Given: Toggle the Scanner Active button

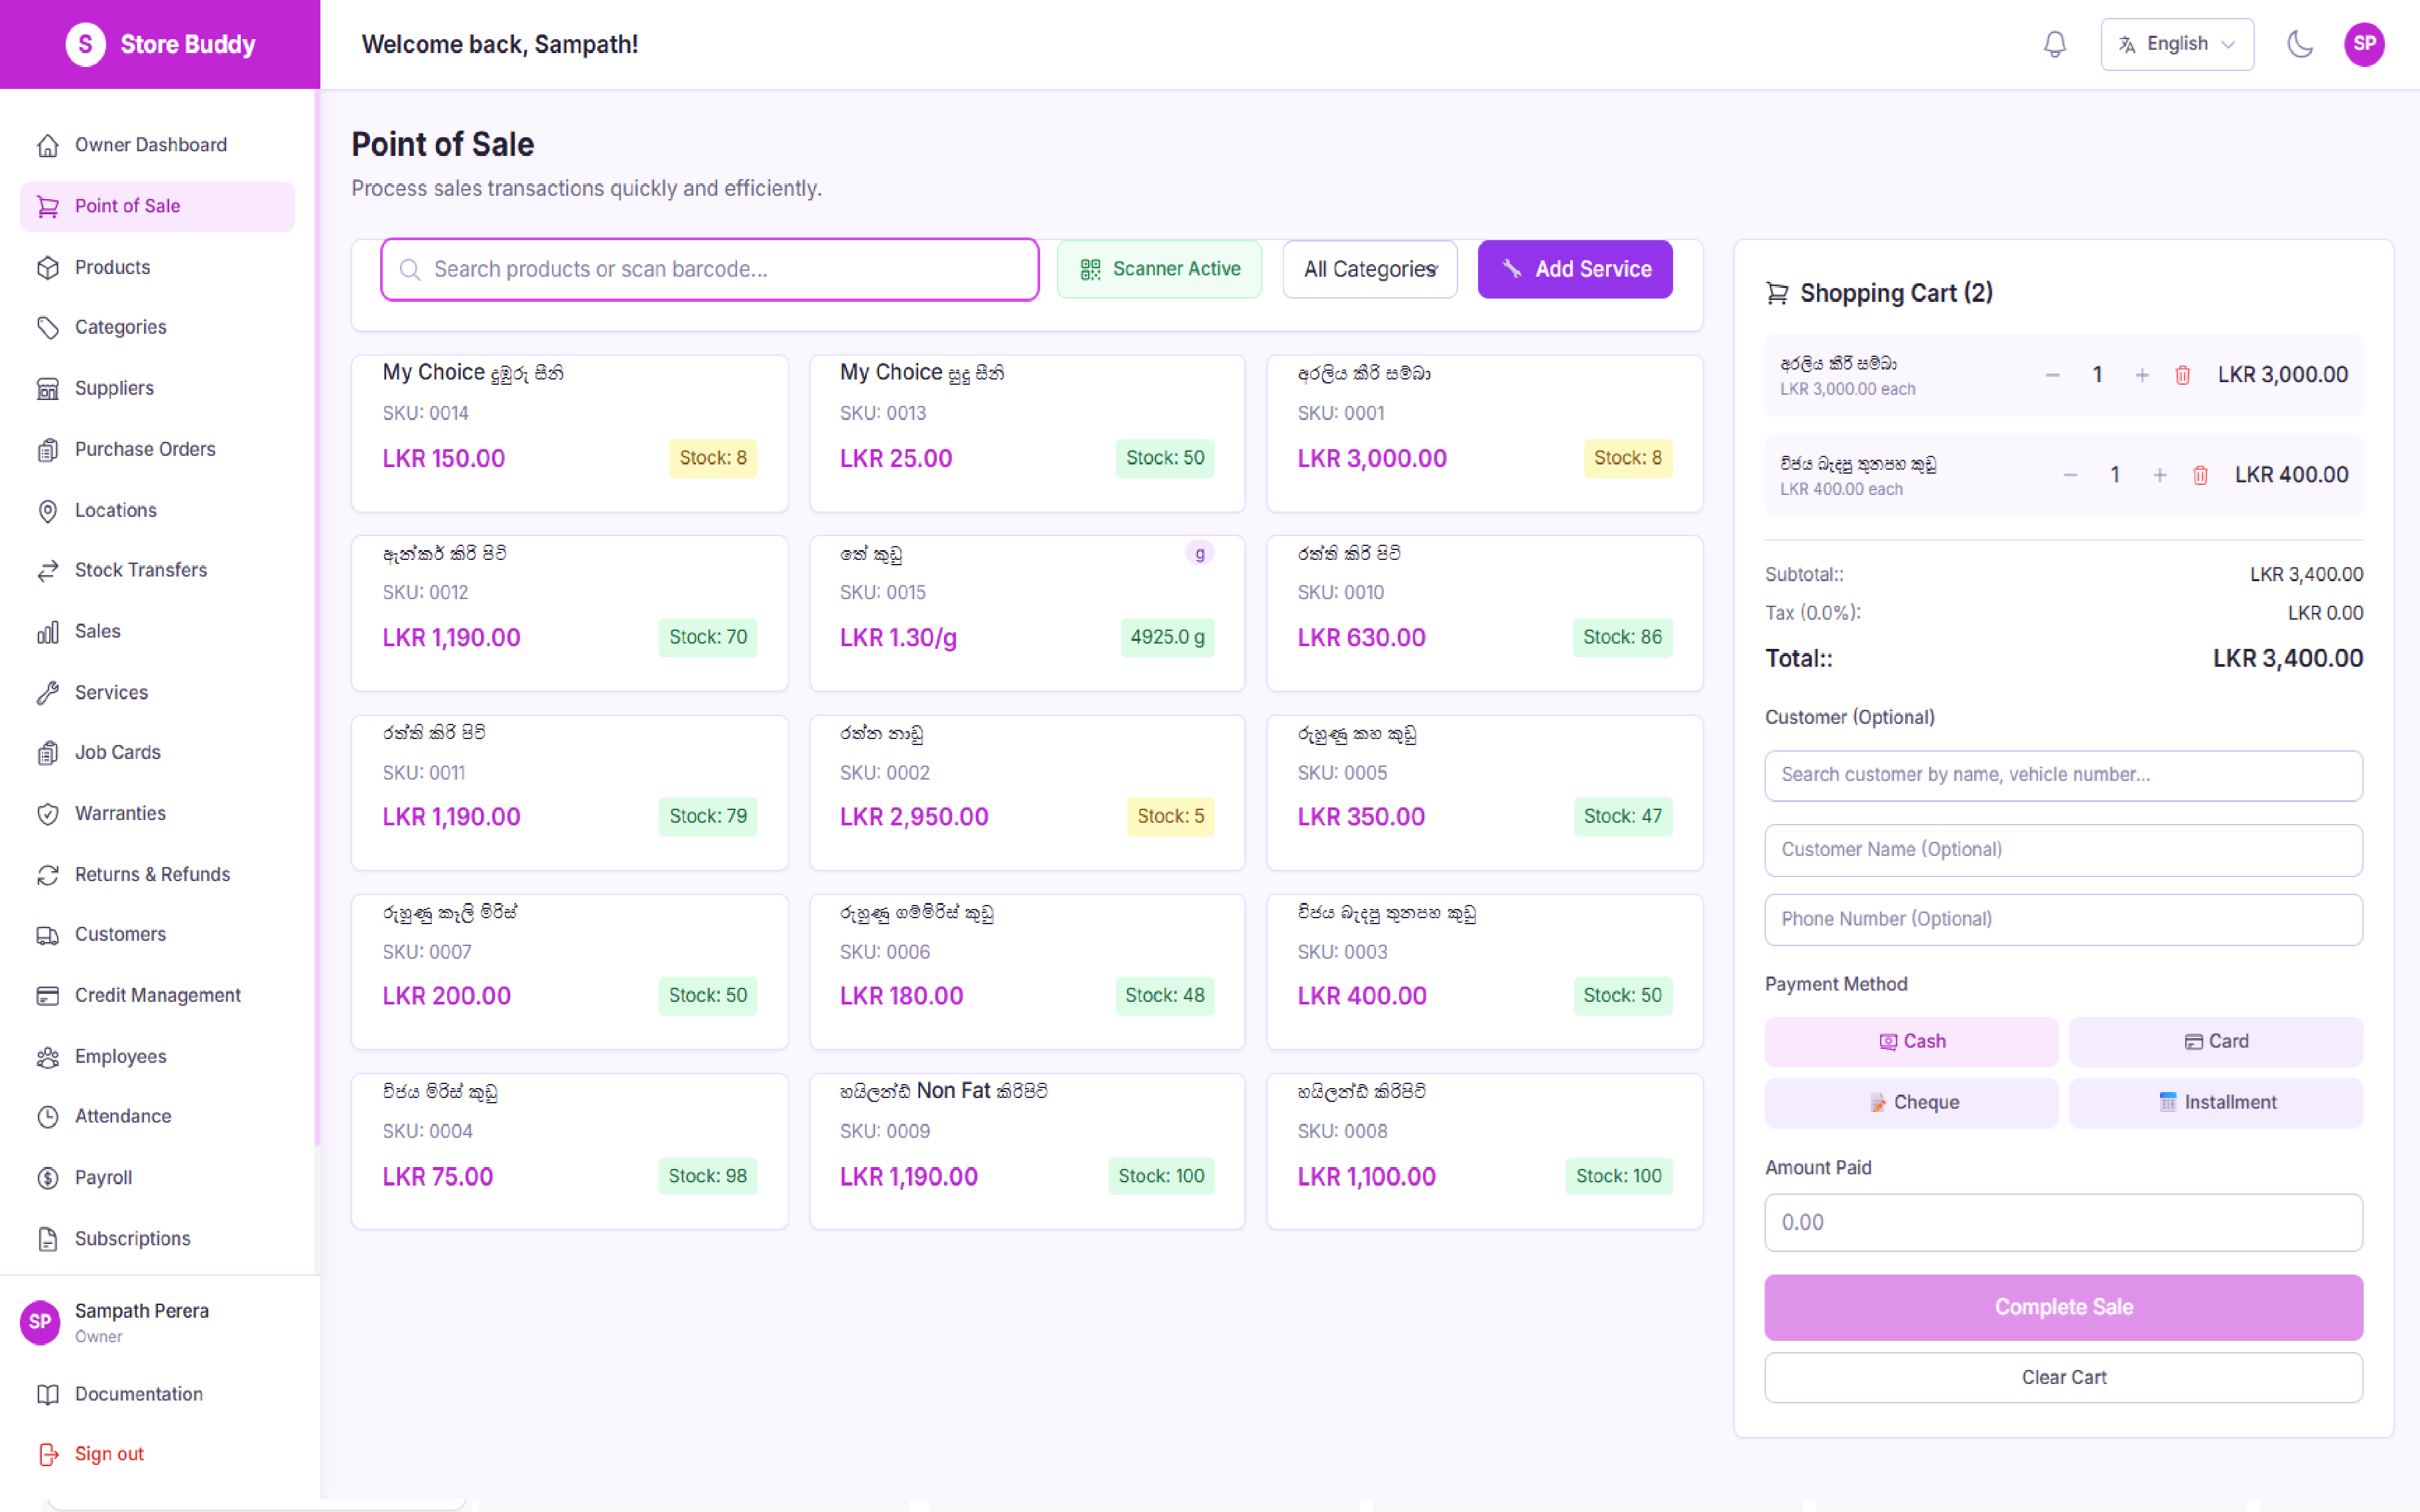Looking at the screenshot, I should click(1158, 269).
